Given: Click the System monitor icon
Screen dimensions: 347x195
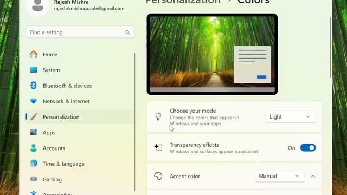Looking at the screenshot, I should point(34,70).
